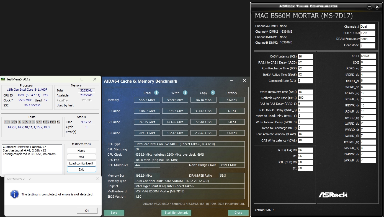Click the TestMem5 app icon in the main window title bar
Screen dimensions: 384x217
point(3,79)
